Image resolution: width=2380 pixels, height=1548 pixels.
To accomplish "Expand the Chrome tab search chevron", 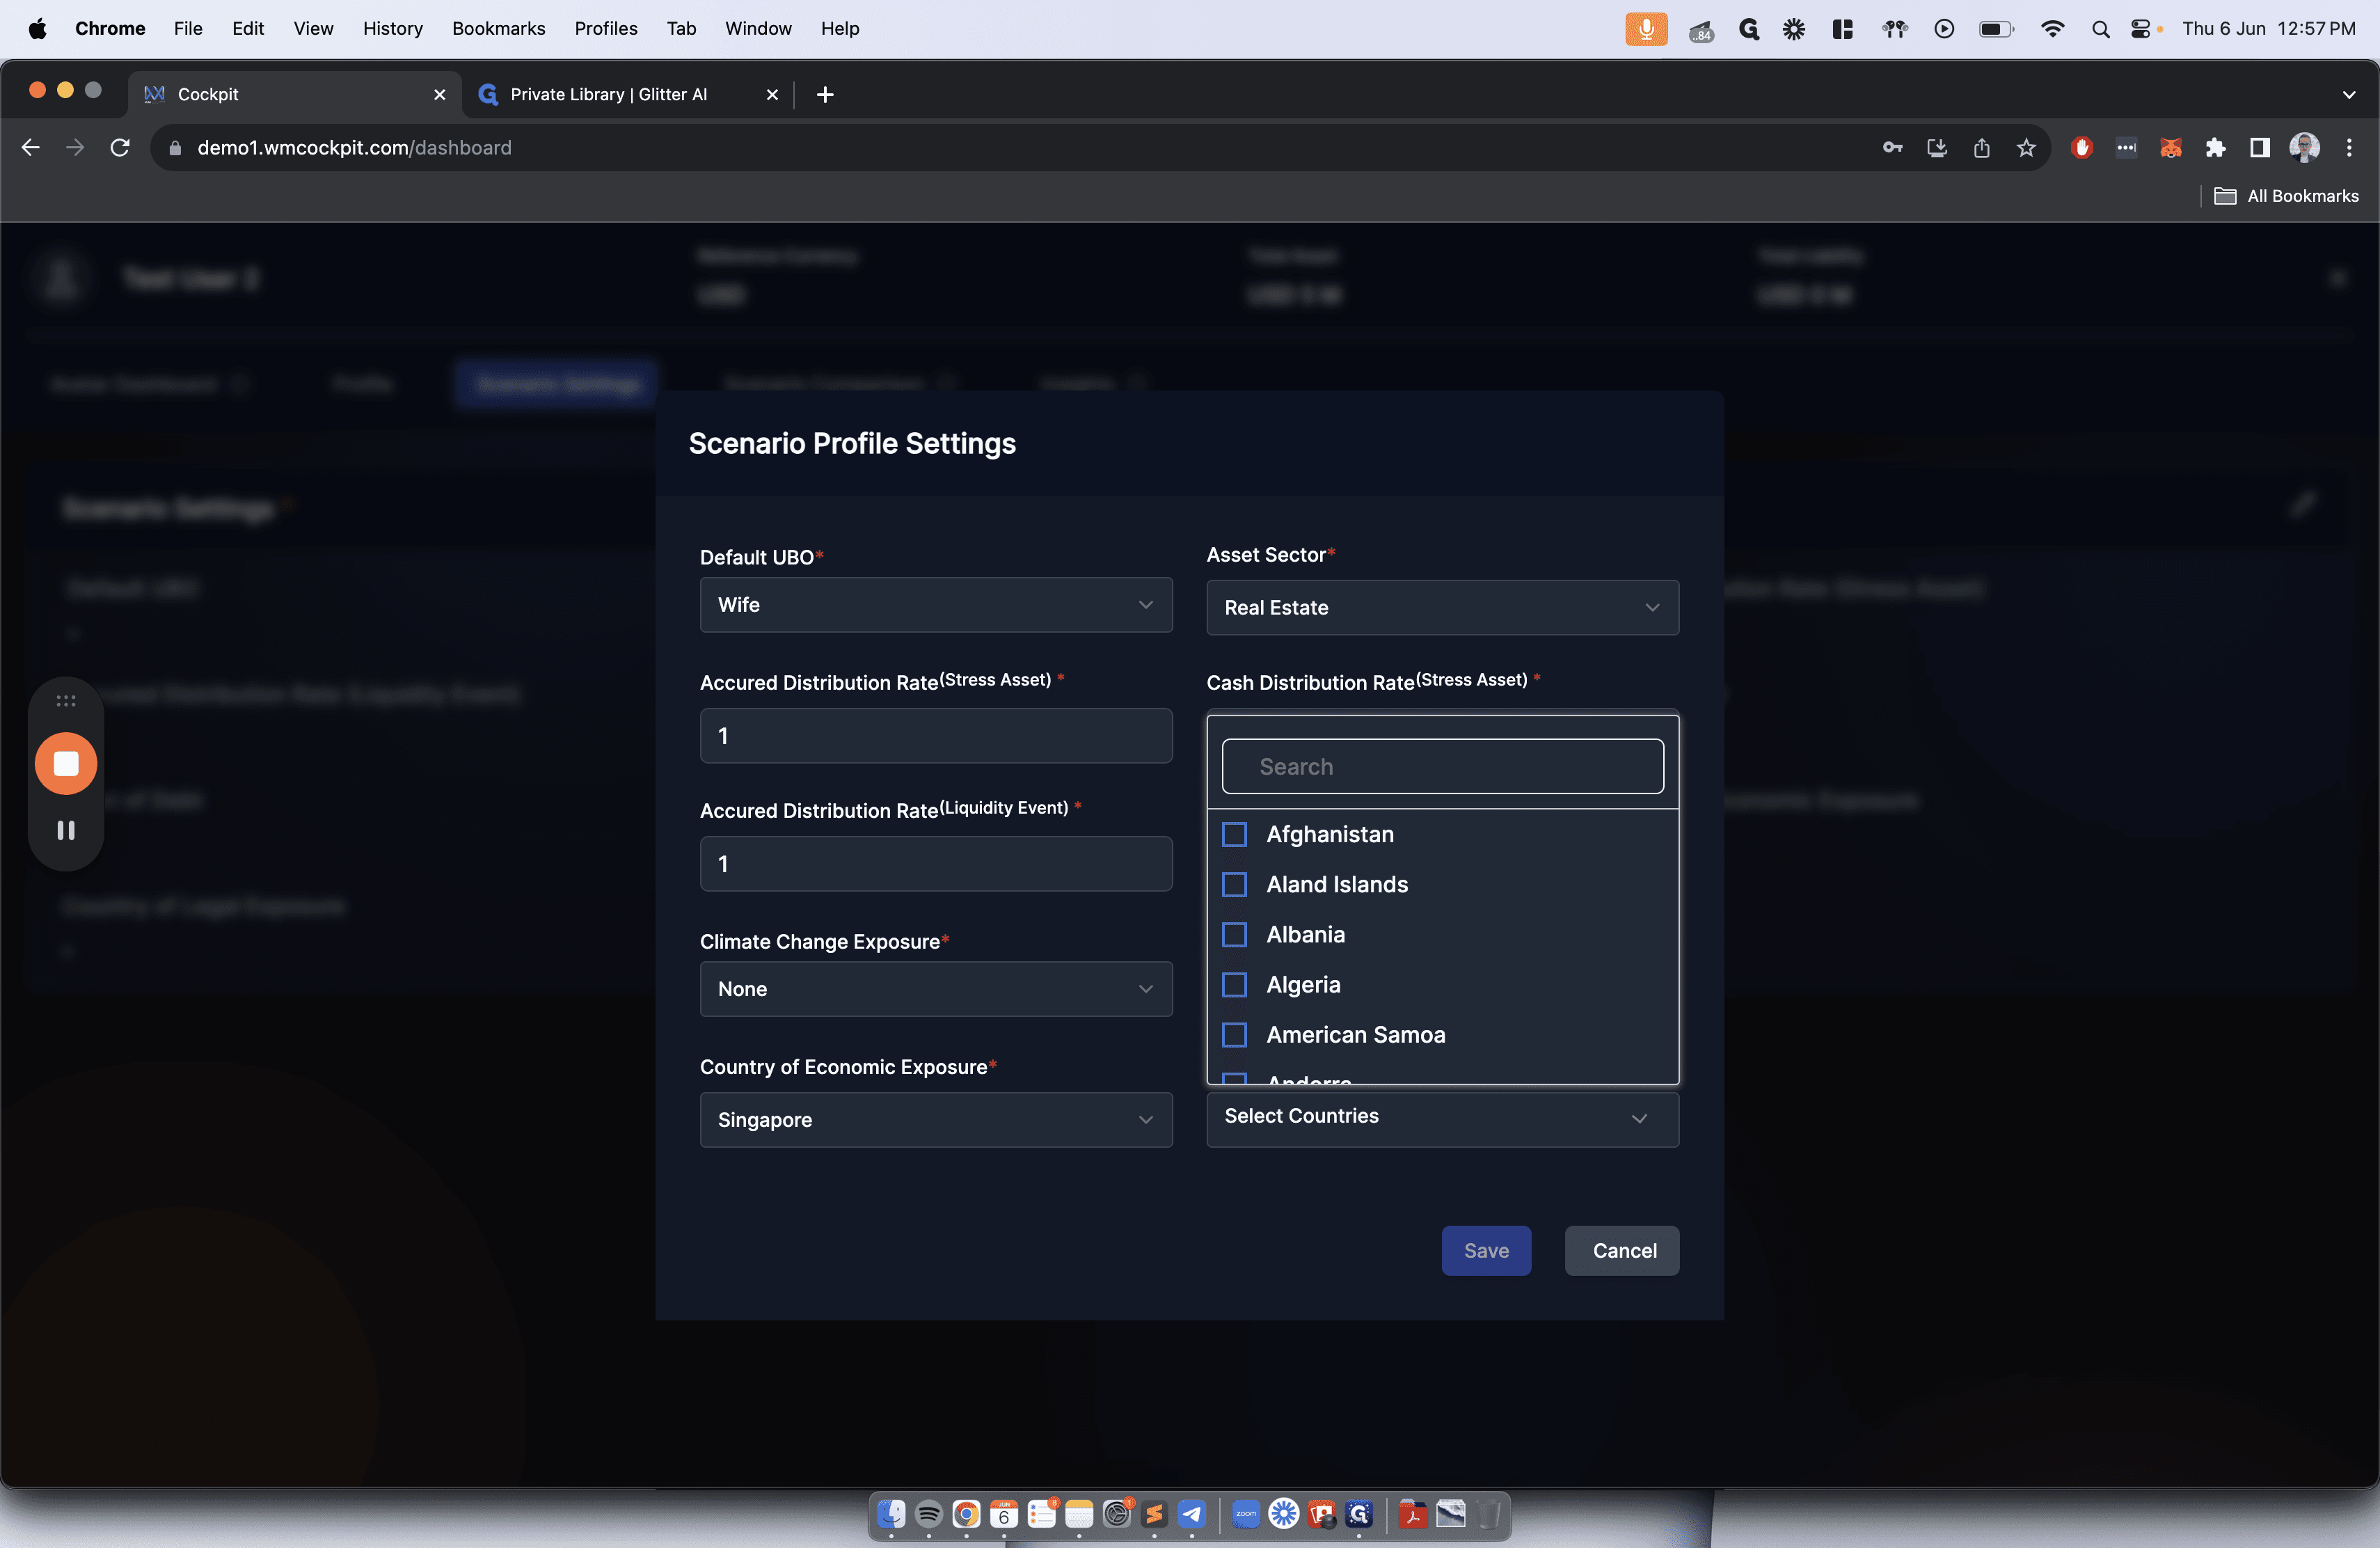I will click(2348, 95).
